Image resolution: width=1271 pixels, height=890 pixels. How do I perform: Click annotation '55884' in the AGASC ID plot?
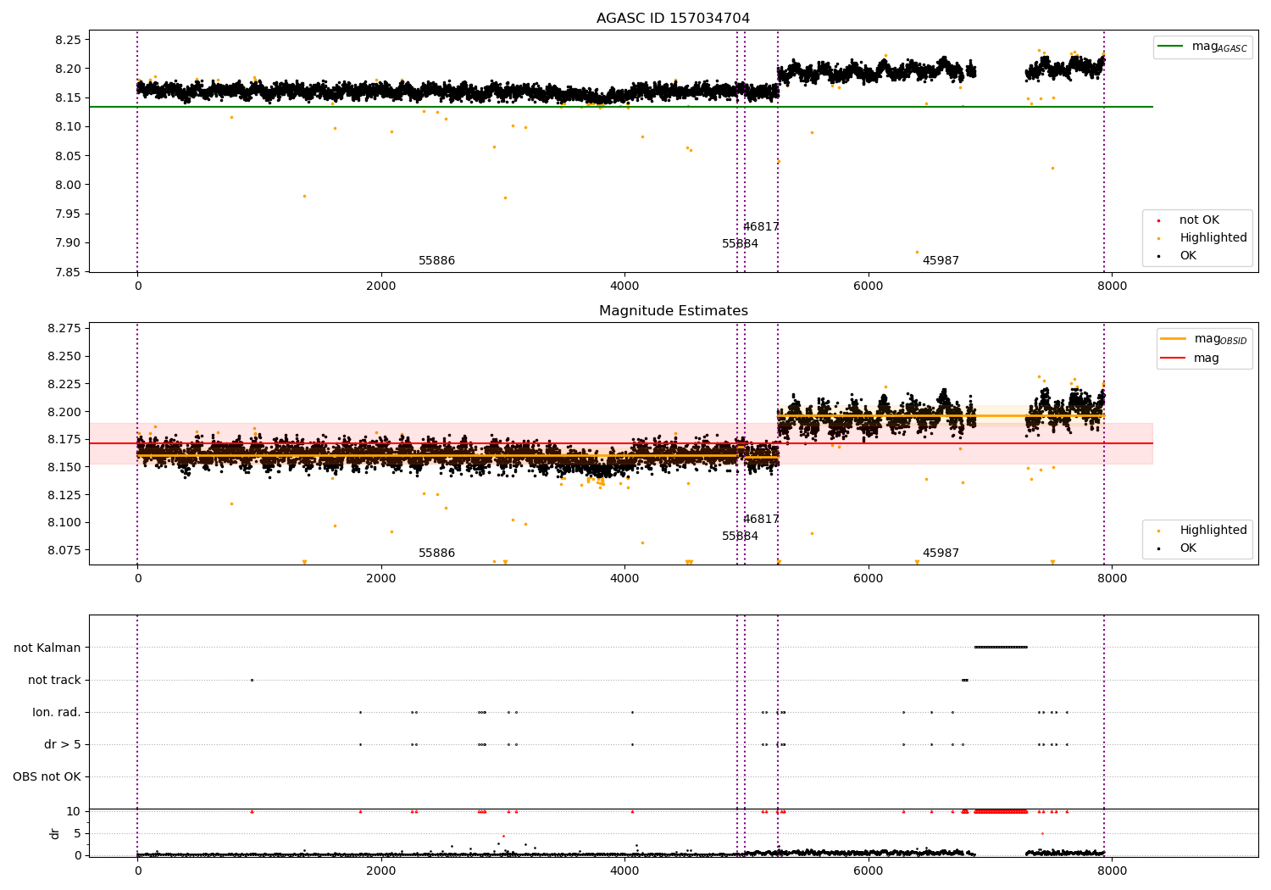pyautogui.click(x=740, y=244)
